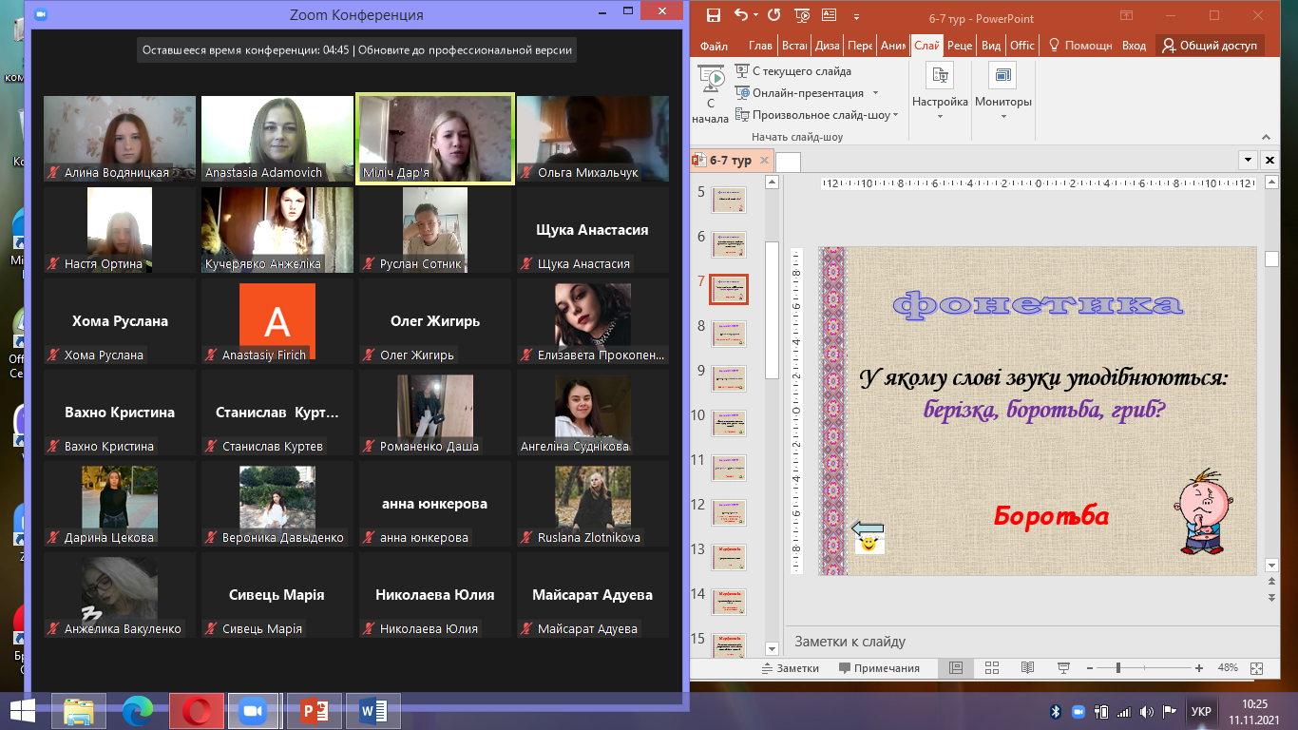
Task: Click the Save icon in PowerPoint
Action: pyautogui.click(x=715, y=15)
